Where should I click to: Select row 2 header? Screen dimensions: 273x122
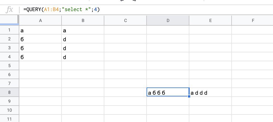tap(10, 39)
